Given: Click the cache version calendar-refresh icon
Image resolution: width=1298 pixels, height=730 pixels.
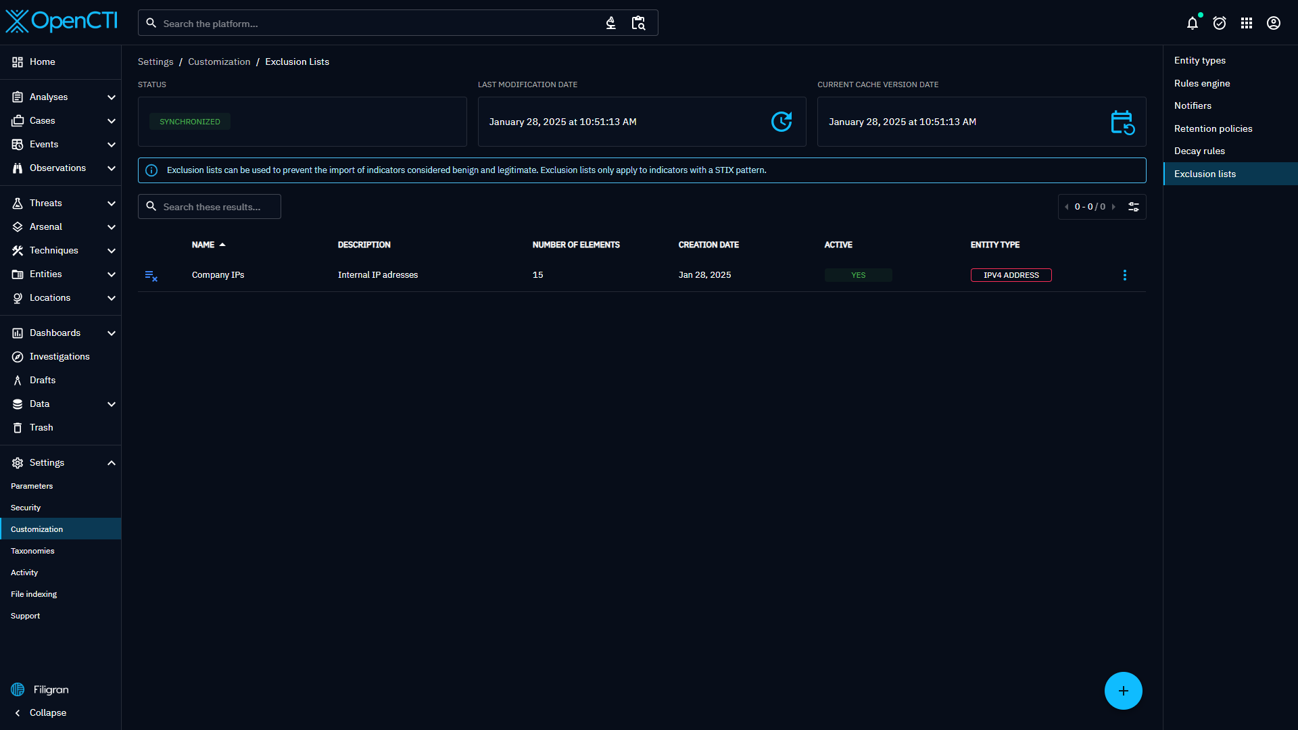Looking at the screenshot, I should (1122, 122).
